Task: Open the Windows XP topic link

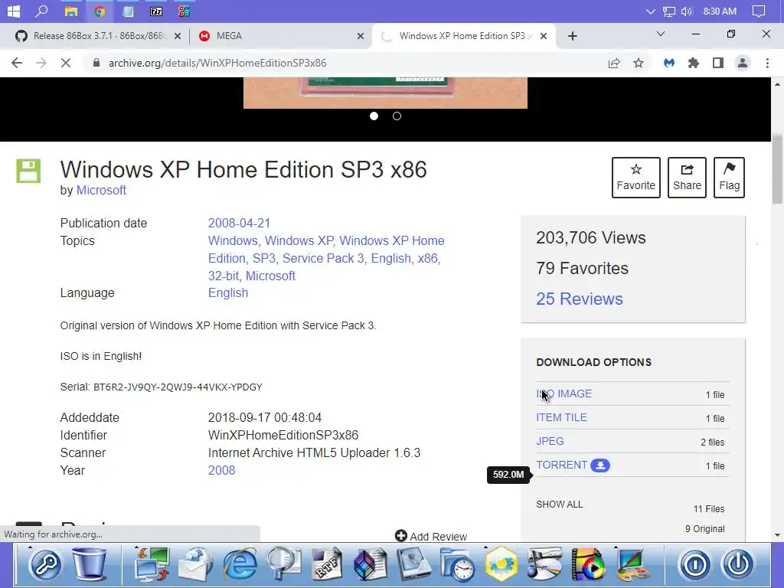Action: click(x=299, y=240)
